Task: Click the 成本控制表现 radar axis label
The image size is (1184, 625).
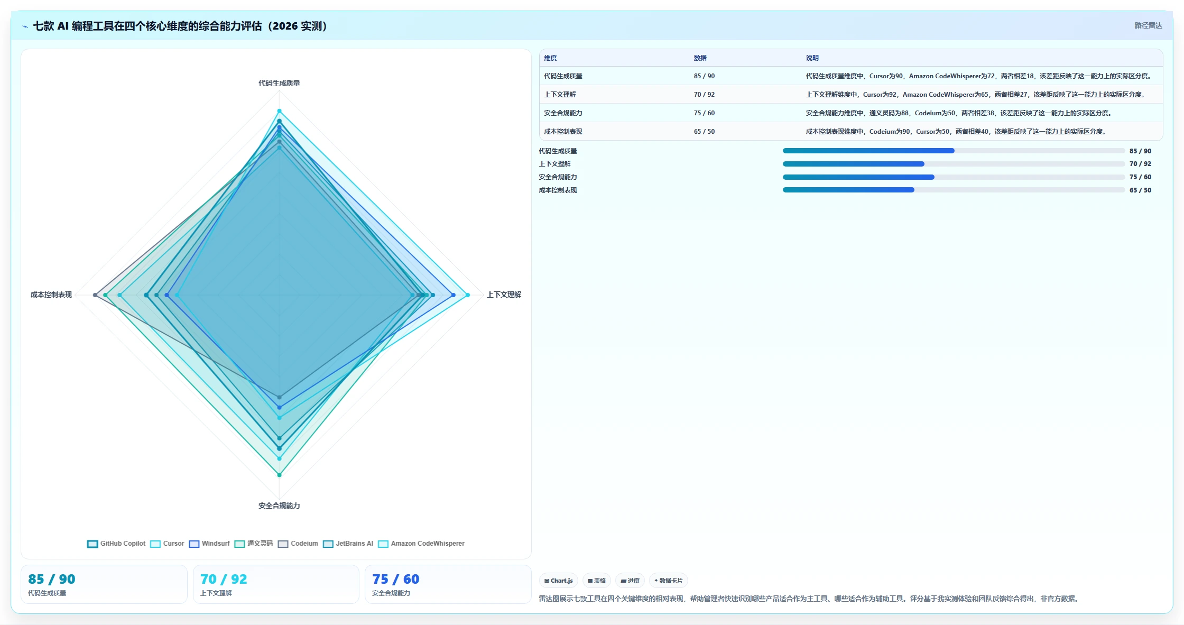Action: point(51,295)
